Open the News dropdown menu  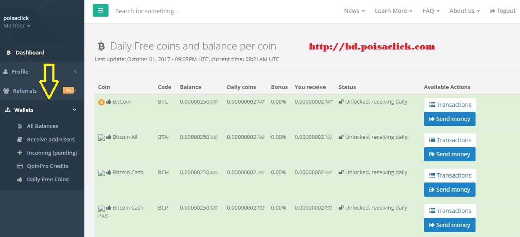pyautogui.click(x=354, y=11)
